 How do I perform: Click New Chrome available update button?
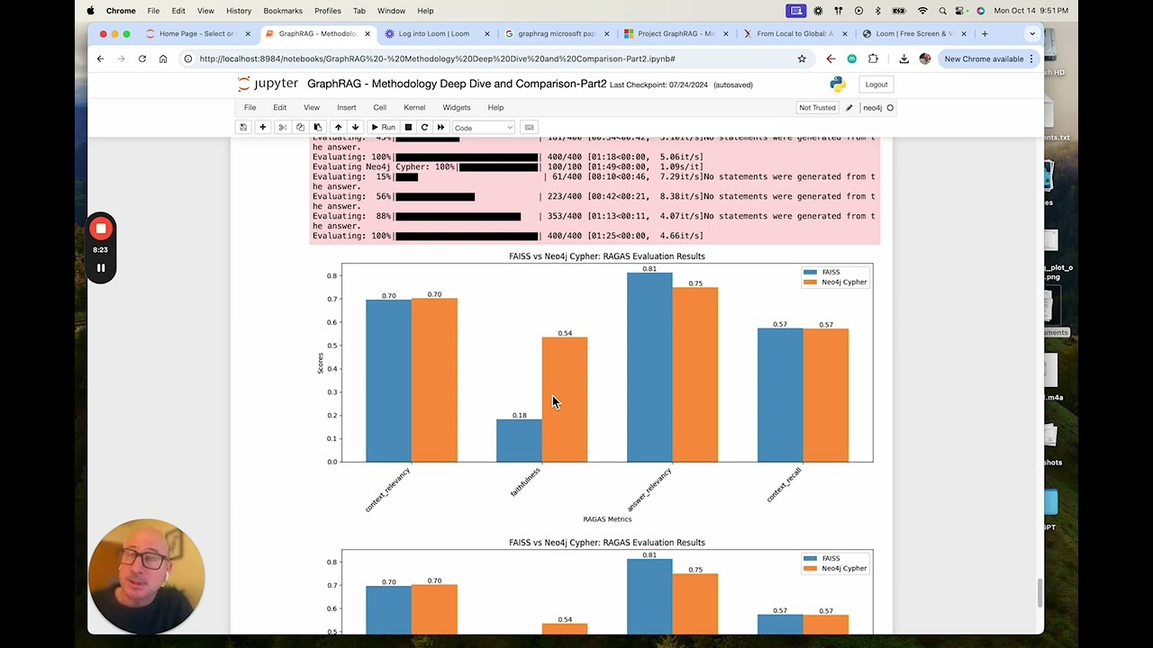(x=988, y=58)
